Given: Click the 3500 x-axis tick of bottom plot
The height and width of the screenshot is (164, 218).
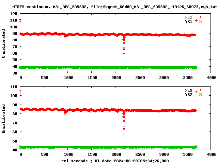Looking at the screenshot, I should pyautogui.click(x=188, y=154).
